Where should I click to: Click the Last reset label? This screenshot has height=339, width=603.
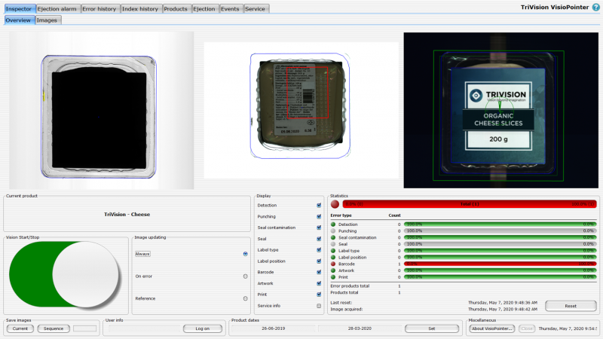(x=341, y=303)
